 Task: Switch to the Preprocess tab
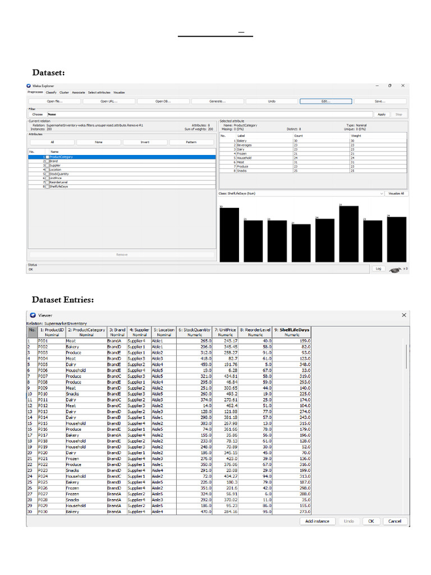click(35, 93)
